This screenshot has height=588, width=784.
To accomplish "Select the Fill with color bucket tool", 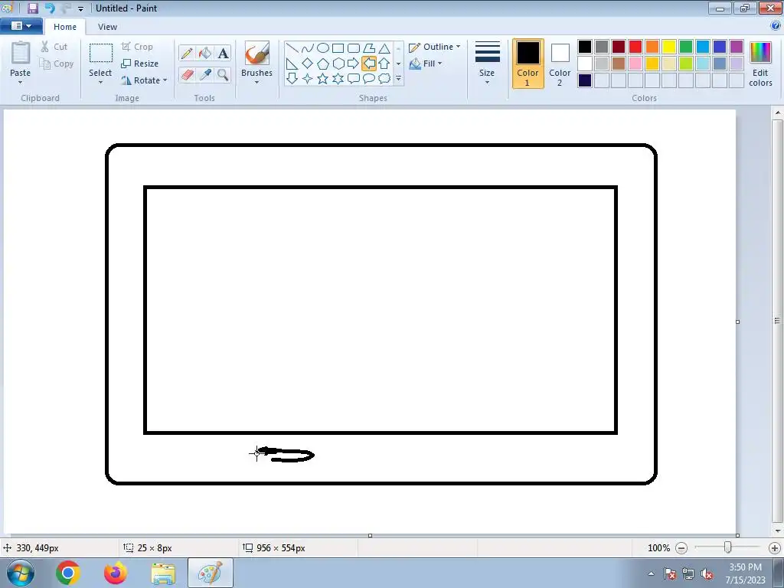I will [205, 53].
